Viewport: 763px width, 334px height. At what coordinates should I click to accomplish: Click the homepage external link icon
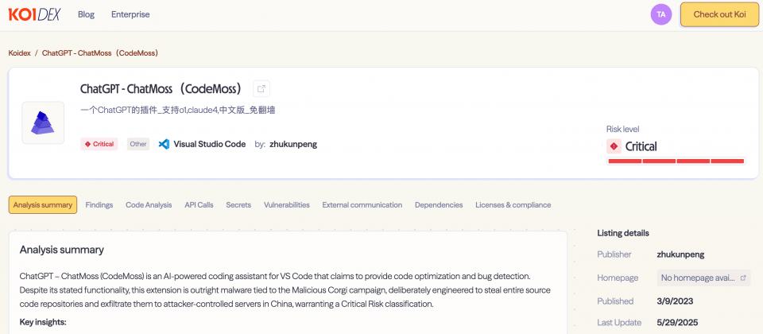(x=743, y=278)
